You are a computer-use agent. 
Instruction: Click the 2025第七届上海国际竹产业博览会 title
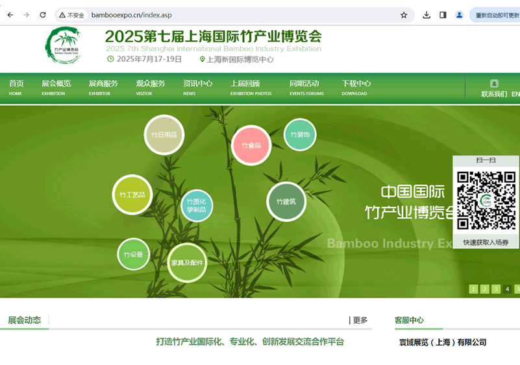(x=213, y=36)
